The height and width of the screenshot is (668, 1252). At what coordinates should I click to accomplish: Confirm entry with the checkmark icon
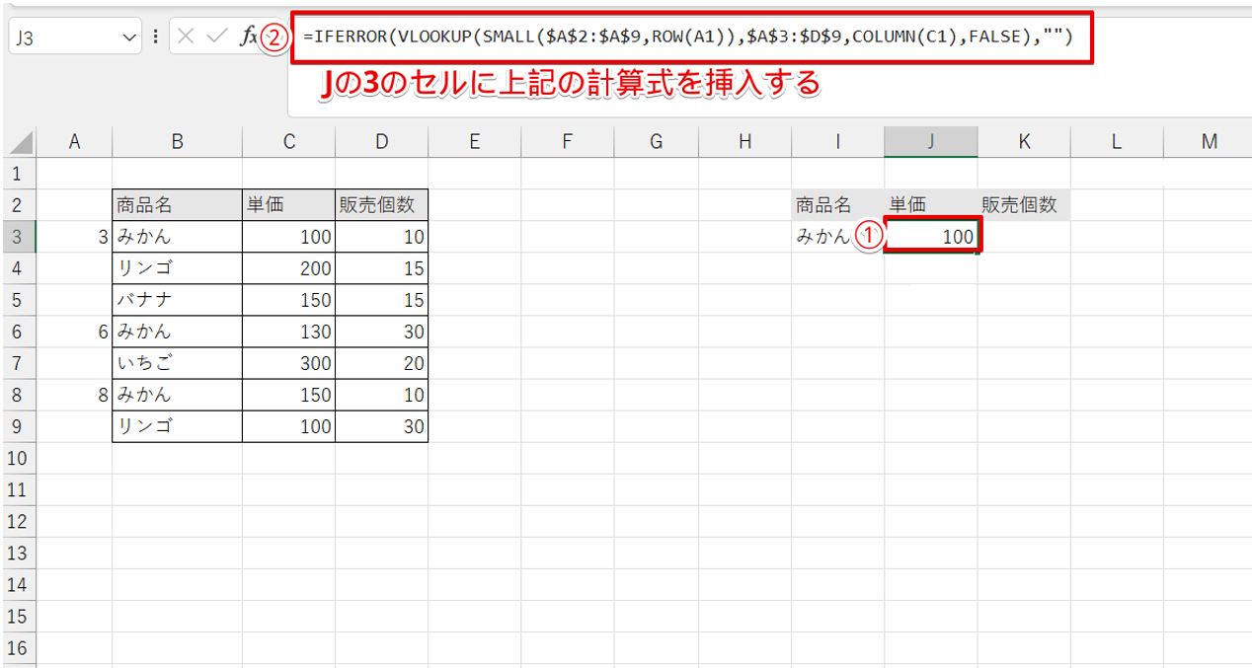(217, 37)
